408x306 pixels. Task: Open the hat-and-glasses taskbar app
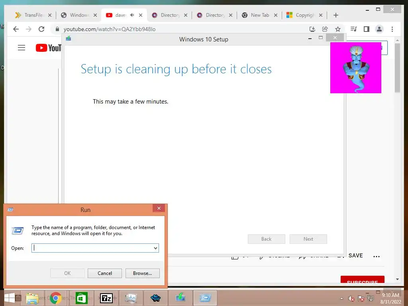coord(156,298)
